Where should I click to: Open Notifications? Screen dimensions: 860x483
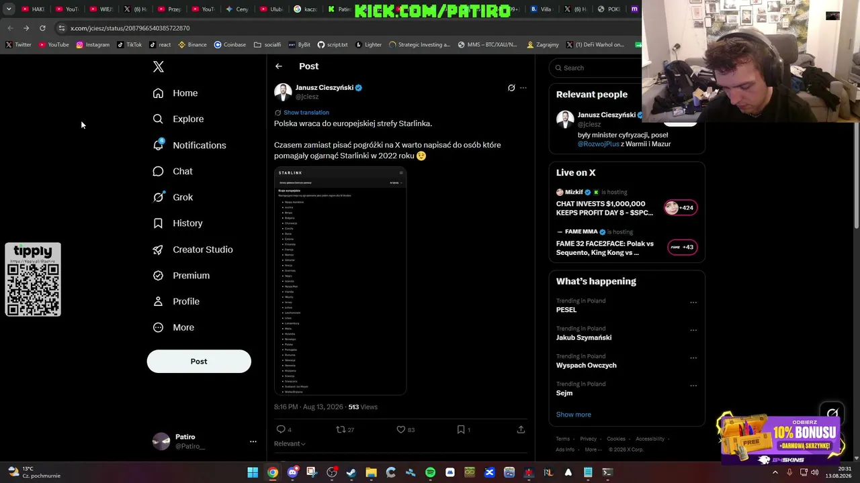189,145
